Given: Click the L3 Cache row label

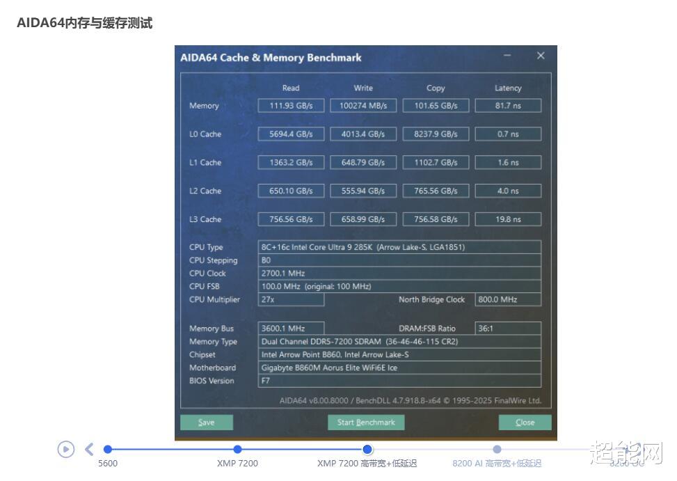Looking at the screenshot, I should click(x=205, y=219).
